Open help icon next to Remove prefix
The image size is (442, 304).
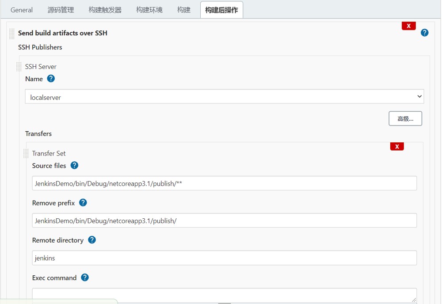(83, 202)
